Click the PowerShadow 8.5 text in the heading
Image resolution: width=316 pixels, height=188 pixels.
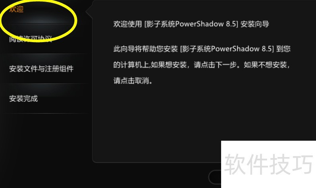[x=205, y=24]
